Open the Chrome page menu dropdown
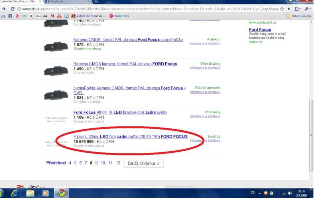321x200 pixels. click(297, 9)
